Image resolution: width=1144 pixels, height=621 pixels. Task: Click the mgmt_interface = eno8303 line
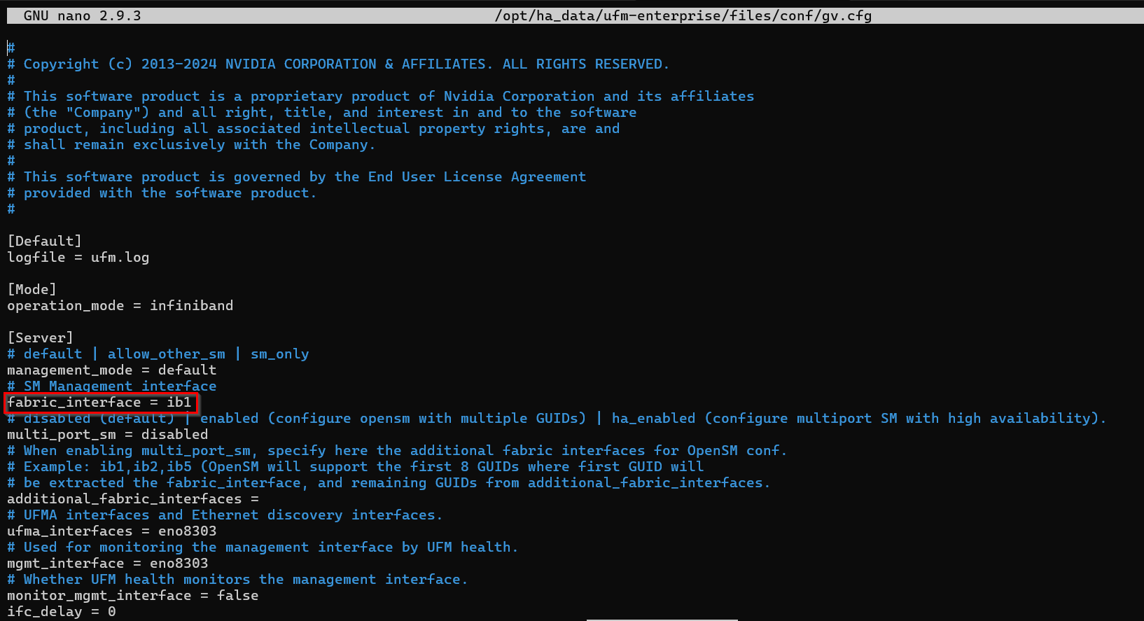(108, 564)
